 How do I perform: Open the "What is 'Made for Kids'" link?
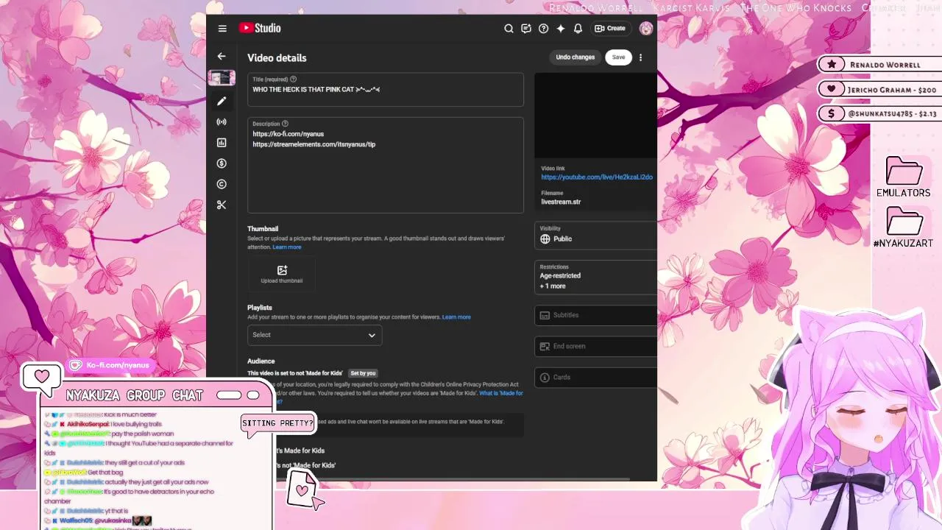click(x=501, y=393)
